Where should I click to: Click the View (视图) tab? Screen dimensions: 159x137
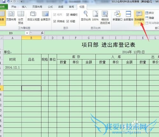click(82, 7)
